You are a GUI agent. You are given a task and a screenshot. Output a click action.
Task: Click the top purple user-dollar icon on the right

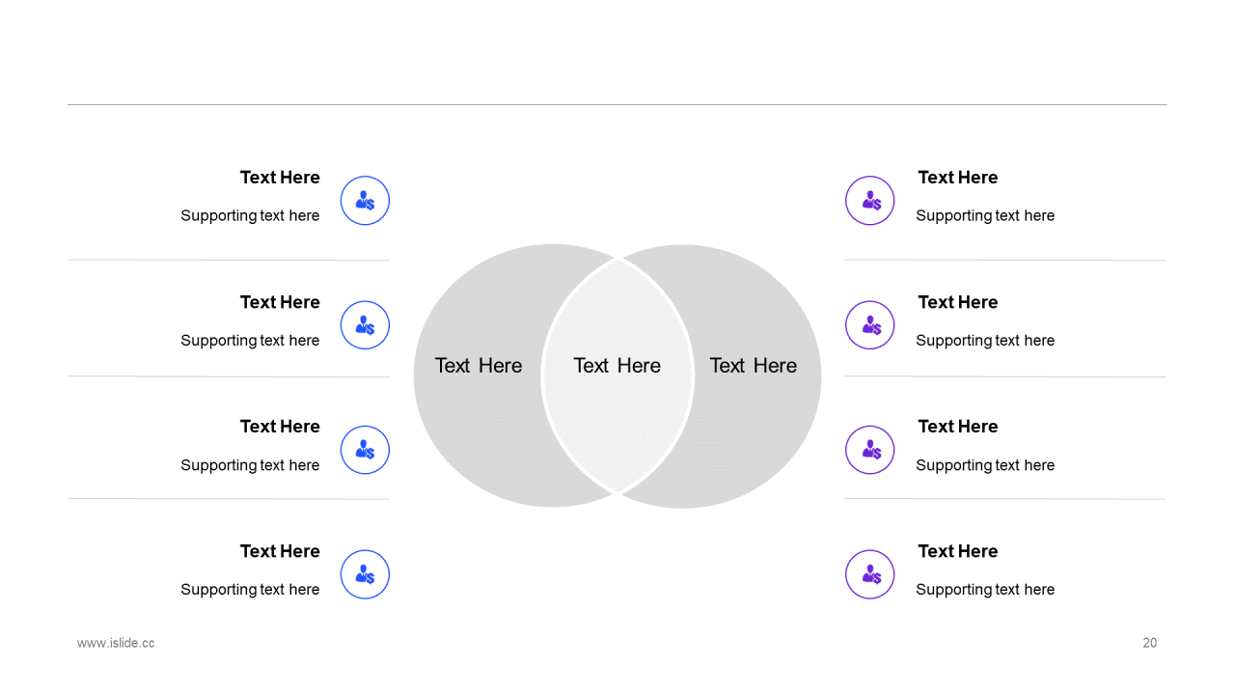point(870,201)
